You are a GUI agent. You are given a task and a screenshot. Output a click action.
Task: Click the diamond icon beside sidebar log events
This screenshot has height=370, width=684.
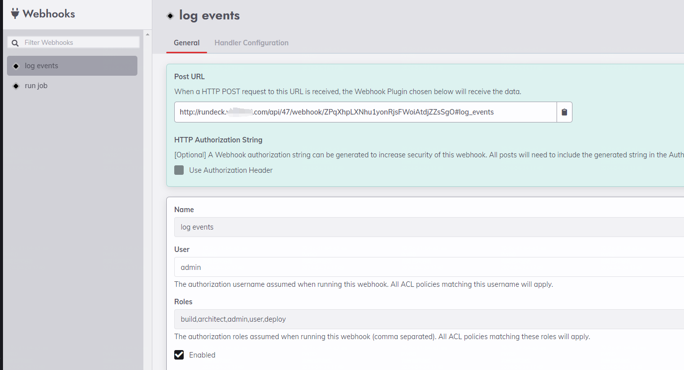16,66
